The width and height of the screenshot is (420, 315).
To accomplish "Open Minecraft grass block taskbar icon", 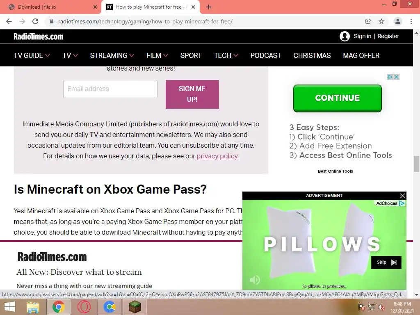I will tap(135, 307).
